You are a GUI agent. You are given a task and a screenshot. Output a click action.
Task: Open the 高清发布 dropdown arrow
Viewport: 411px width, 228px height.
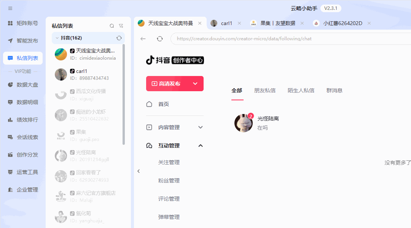(195, 84)
